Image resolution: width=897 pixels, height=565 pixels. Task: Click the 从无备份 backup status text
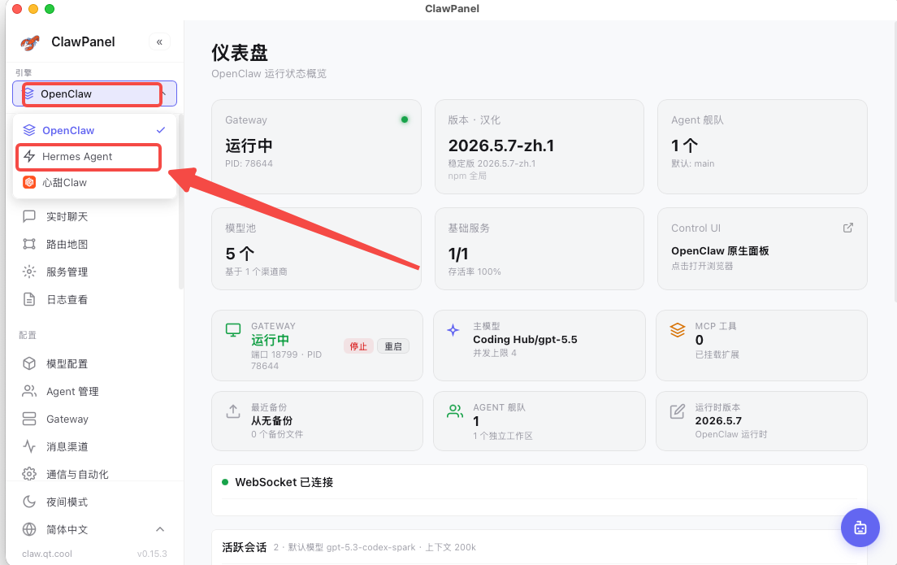pos(271,421)
